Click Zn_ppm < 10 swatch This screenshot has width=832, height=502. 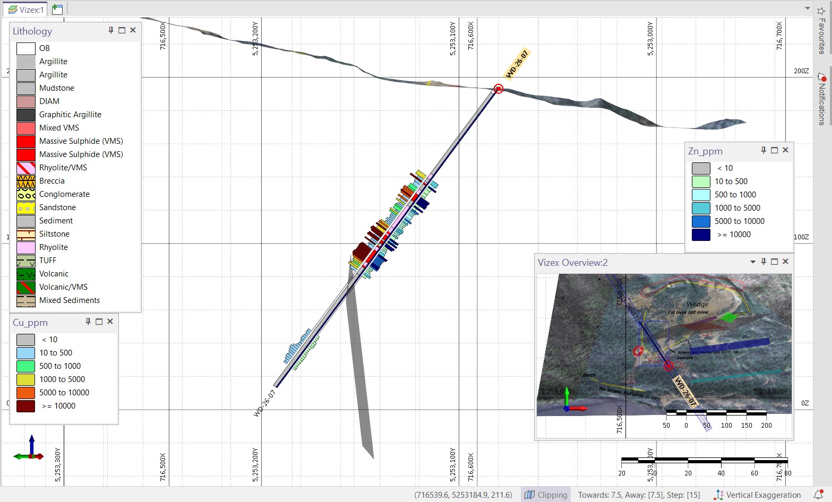(701, 168)
